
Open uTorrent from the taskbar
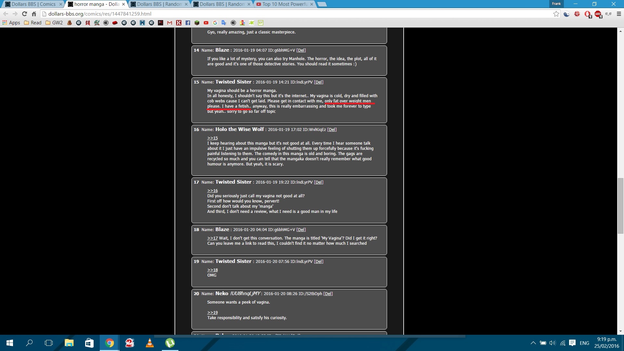point(170,343)
